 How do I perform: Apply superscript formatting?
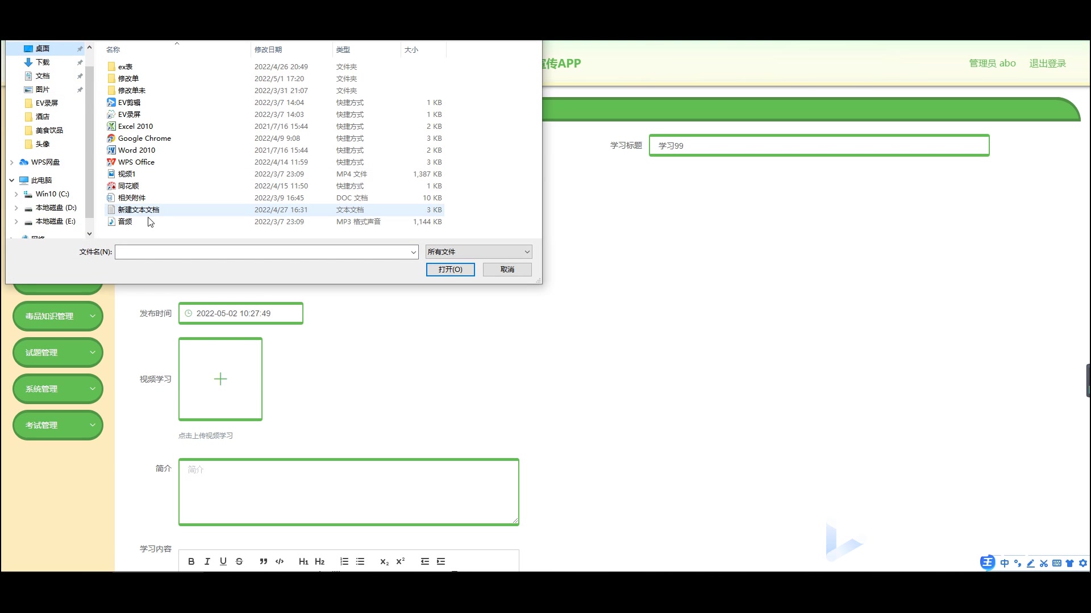click(x=401, y=561)
